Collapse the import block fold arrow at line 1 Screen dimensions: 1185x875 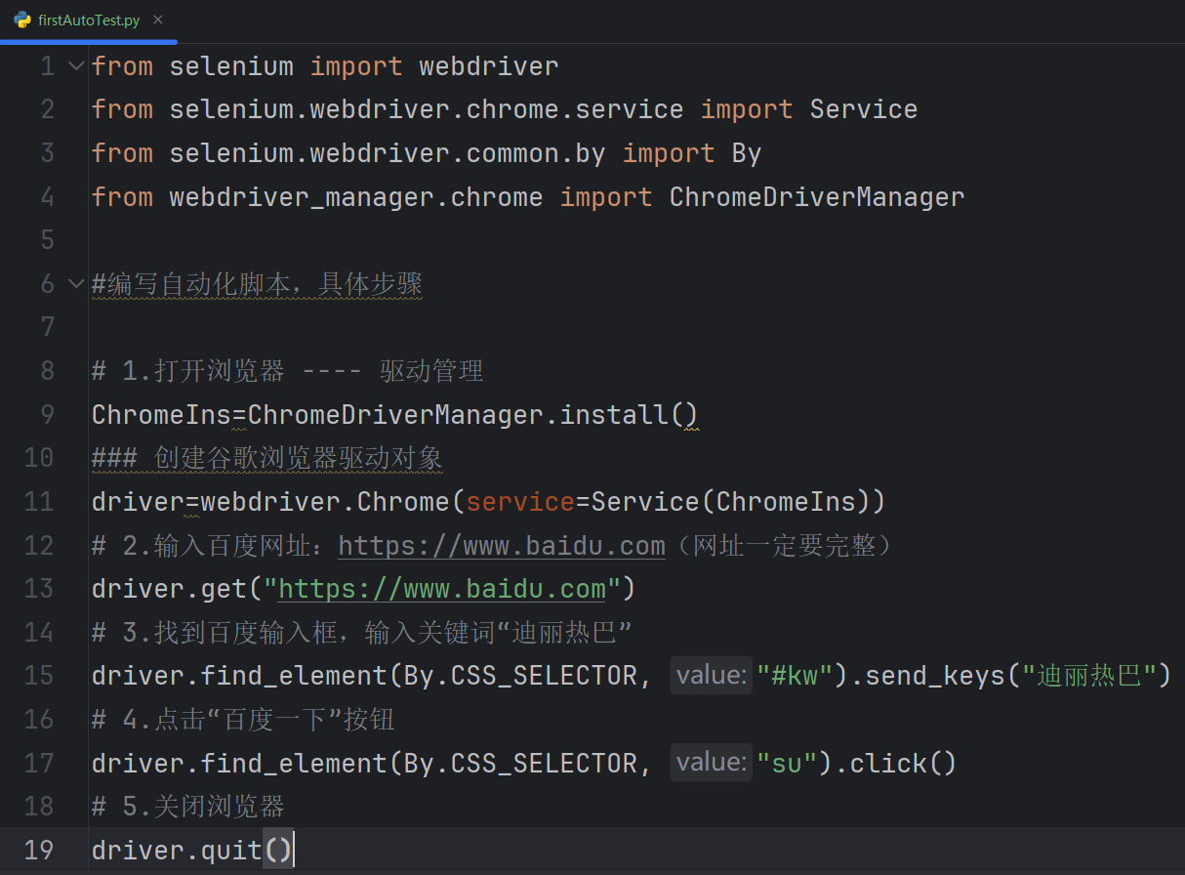pyautogui.click(x=75, y=66)
